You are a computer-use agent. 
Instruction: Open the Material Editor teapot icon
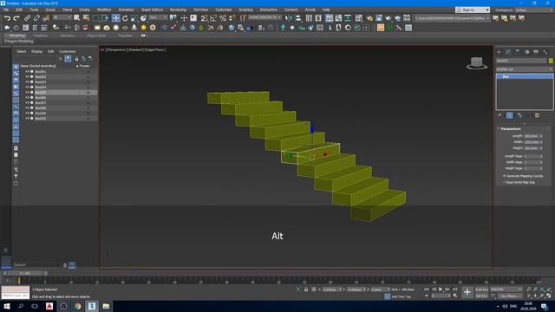(x=370, y=17)
